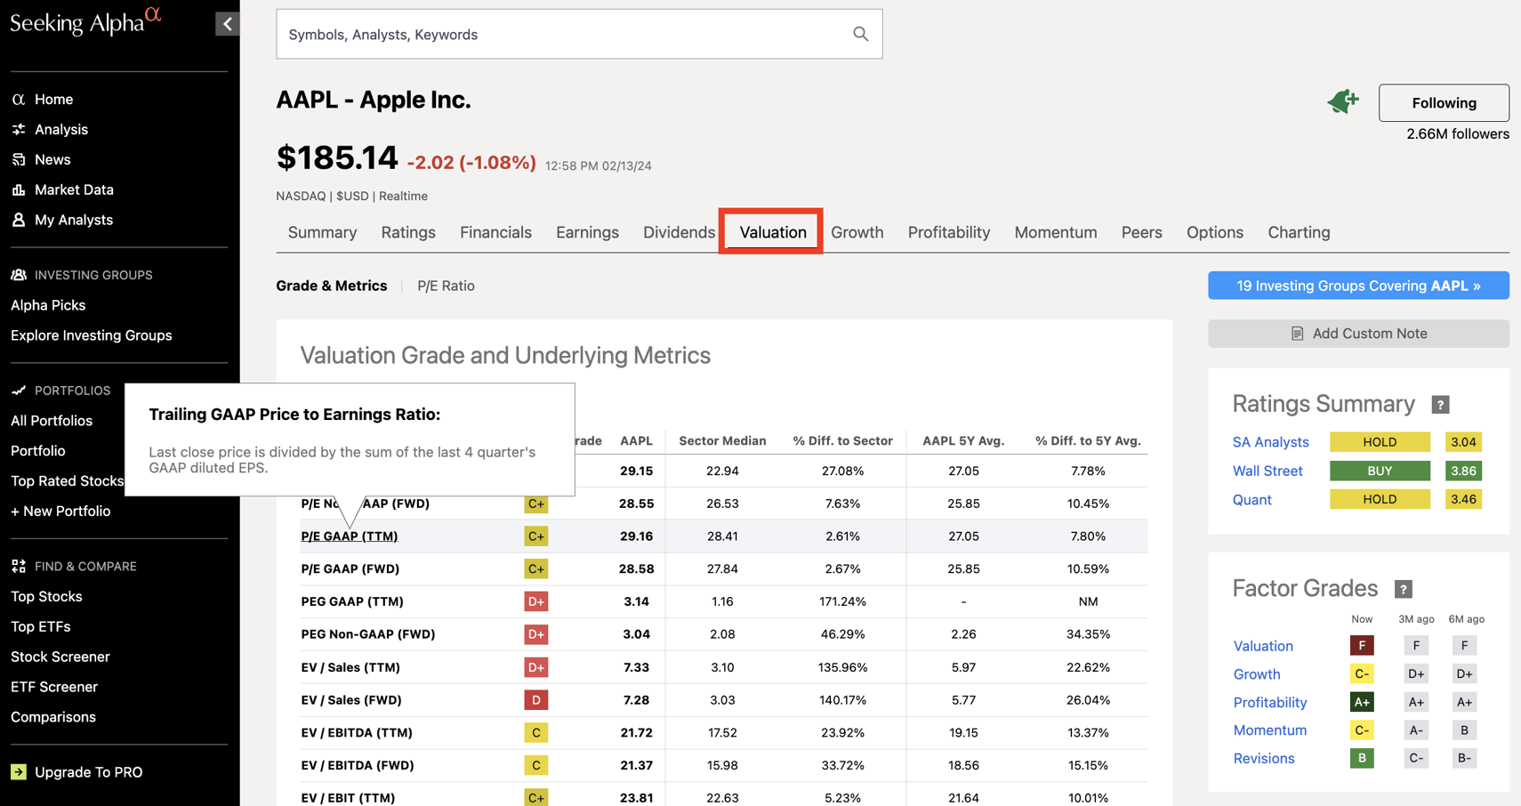Click the P/E GAAP (TTM) metric link

[350, 536]
